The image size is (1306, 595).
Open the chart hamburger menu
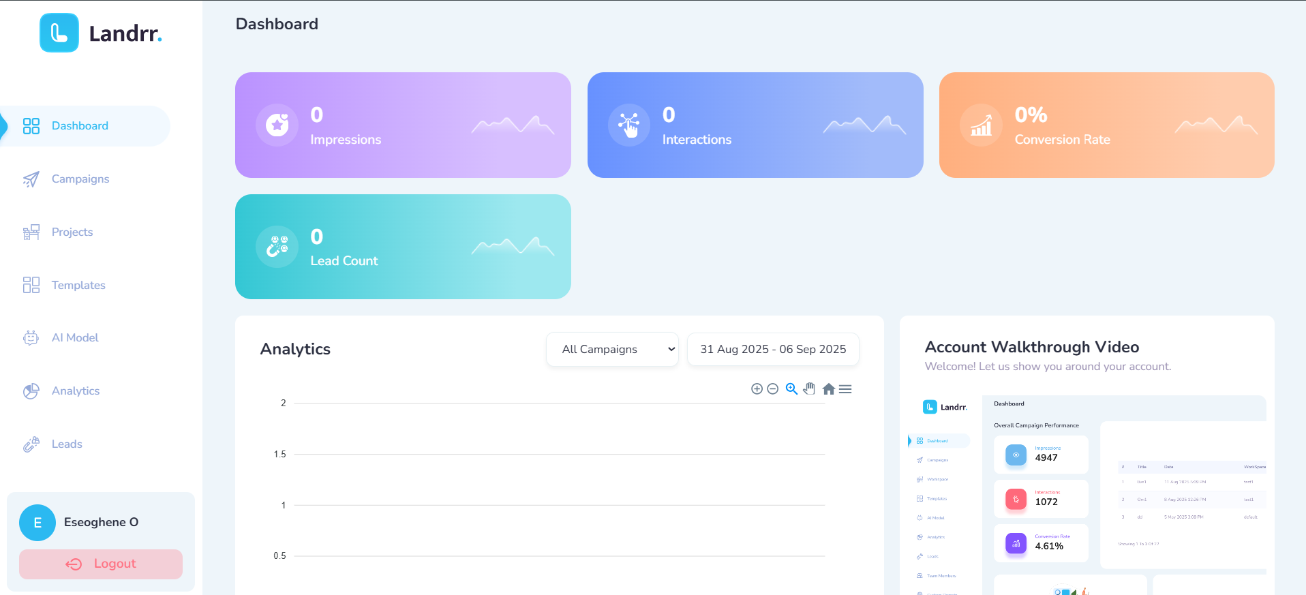pyautogui.click(x=845, y=389)
